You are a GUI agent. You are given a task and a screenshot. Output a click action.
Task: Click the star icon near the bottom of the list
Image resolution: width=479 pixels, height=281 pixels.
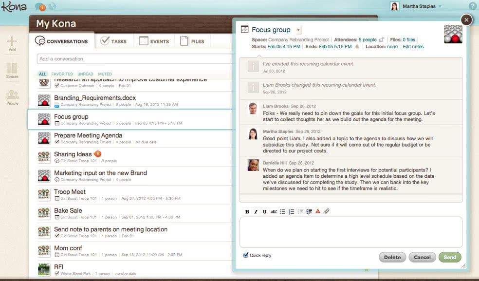[x=366, y=270]
